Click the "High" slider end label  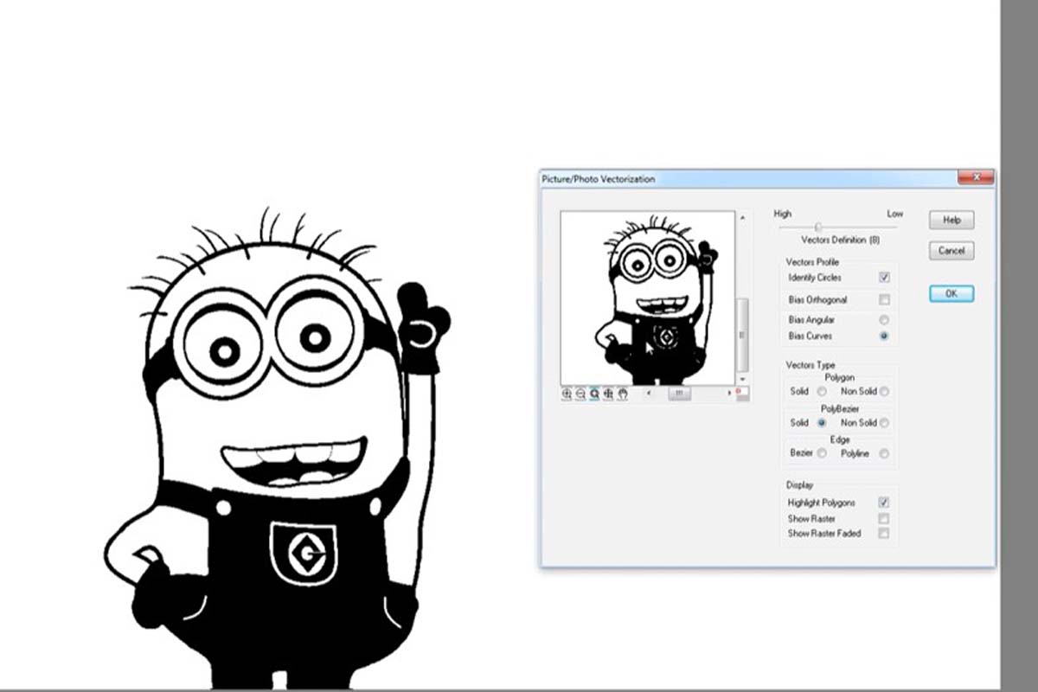pyautogui.click(x=783, y=214)
